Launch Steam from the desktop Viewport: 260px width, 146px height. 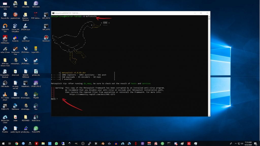(36, 61)
